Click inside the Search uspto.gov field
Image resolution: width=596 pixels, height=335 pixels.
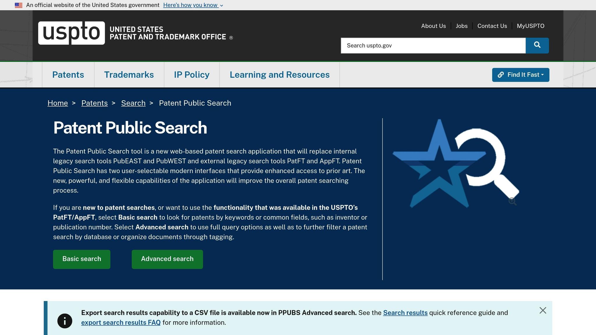coord(422,45)
